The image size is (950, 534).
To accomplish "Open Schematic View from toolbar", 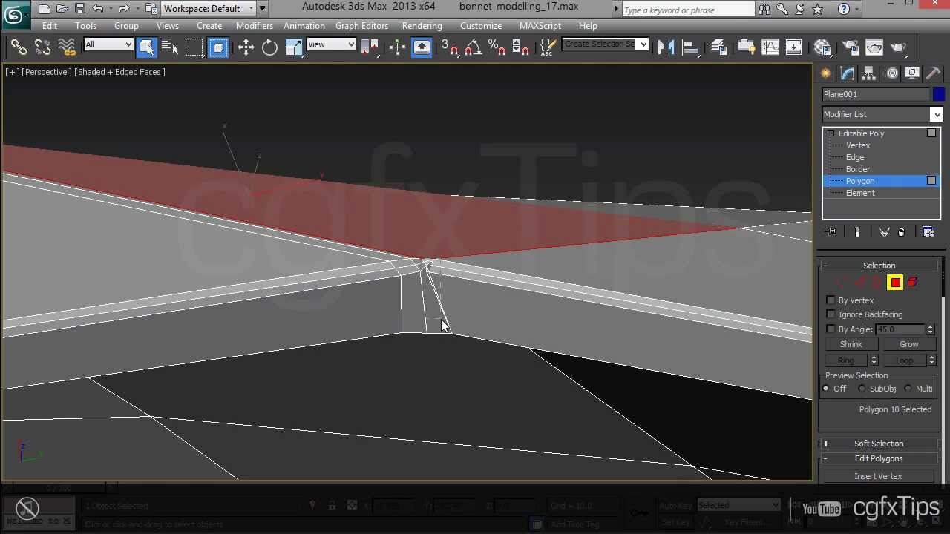I will 793,47.
